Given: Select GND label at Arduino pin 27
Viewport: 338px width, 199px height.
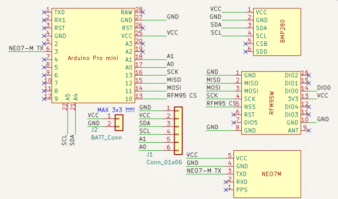Looking at the screenshot, I should [x=172, y=17].
